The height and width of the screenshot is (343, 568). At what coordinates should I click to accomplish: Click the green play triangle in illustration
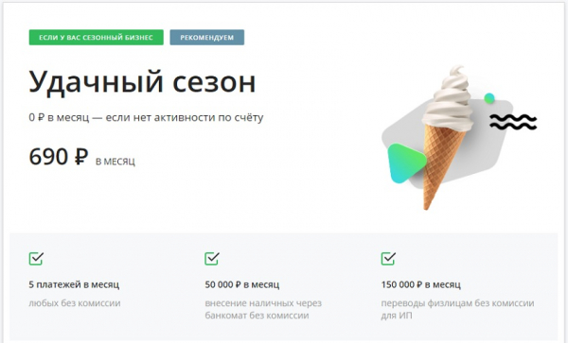click(406, 163)
